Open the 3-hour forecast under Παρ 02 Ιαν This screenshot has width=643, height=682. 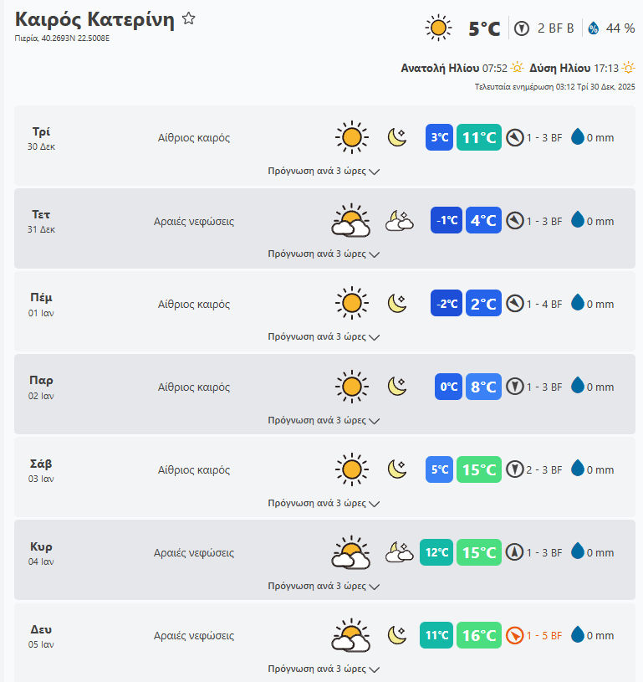pos(324,420)
